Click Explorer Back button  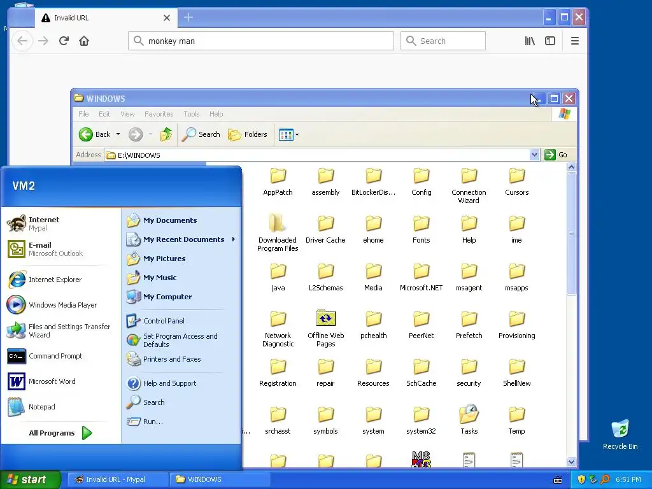[94, 134]
